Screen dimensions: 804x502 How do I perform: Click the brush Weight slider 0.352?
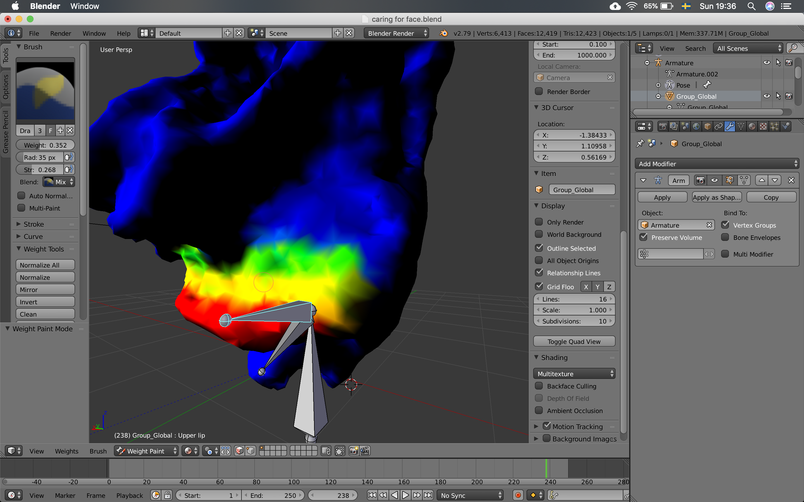[45, 145]
